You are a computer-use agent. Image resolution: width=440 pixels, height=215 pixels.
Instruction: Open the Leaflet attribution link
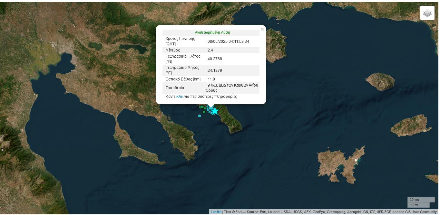[216, 212]
